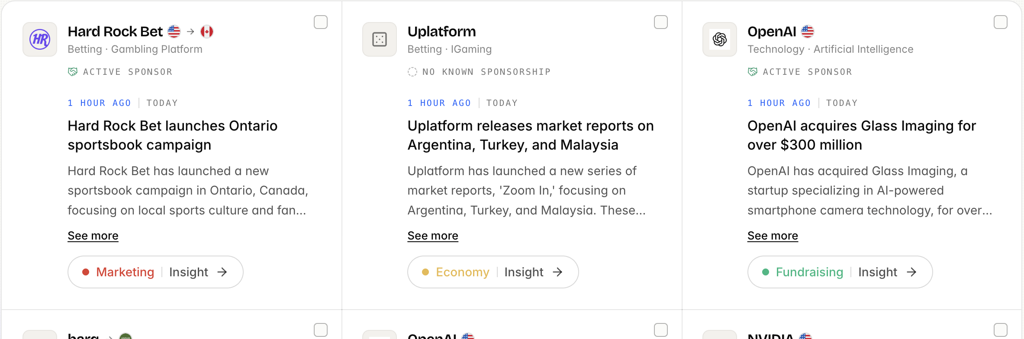Check the OpenAI Glass Imaging card checkbox
This screenshot has height=339, width=1024.
[1001, 22]
